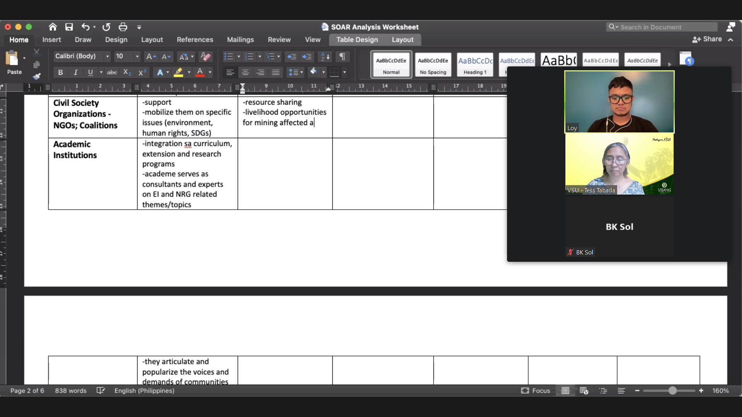This screenshot has height=417, width=742.
Task: Click the Share button
Action: click(x=707, y=39)
